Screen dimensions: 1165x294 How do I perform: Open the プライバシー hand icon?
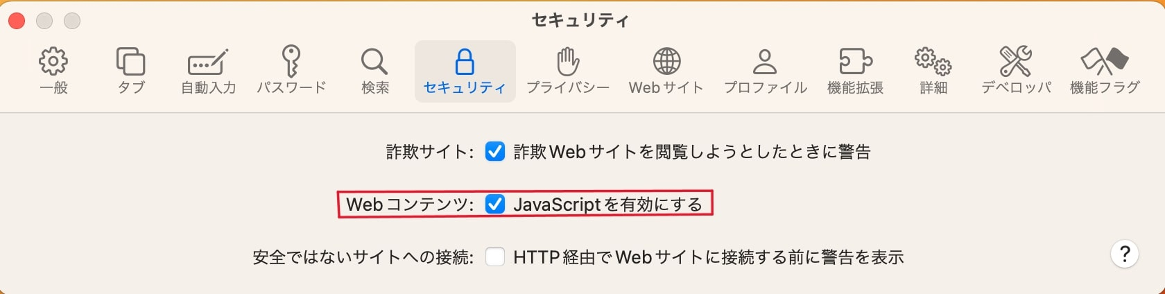[x=568, y=62]
